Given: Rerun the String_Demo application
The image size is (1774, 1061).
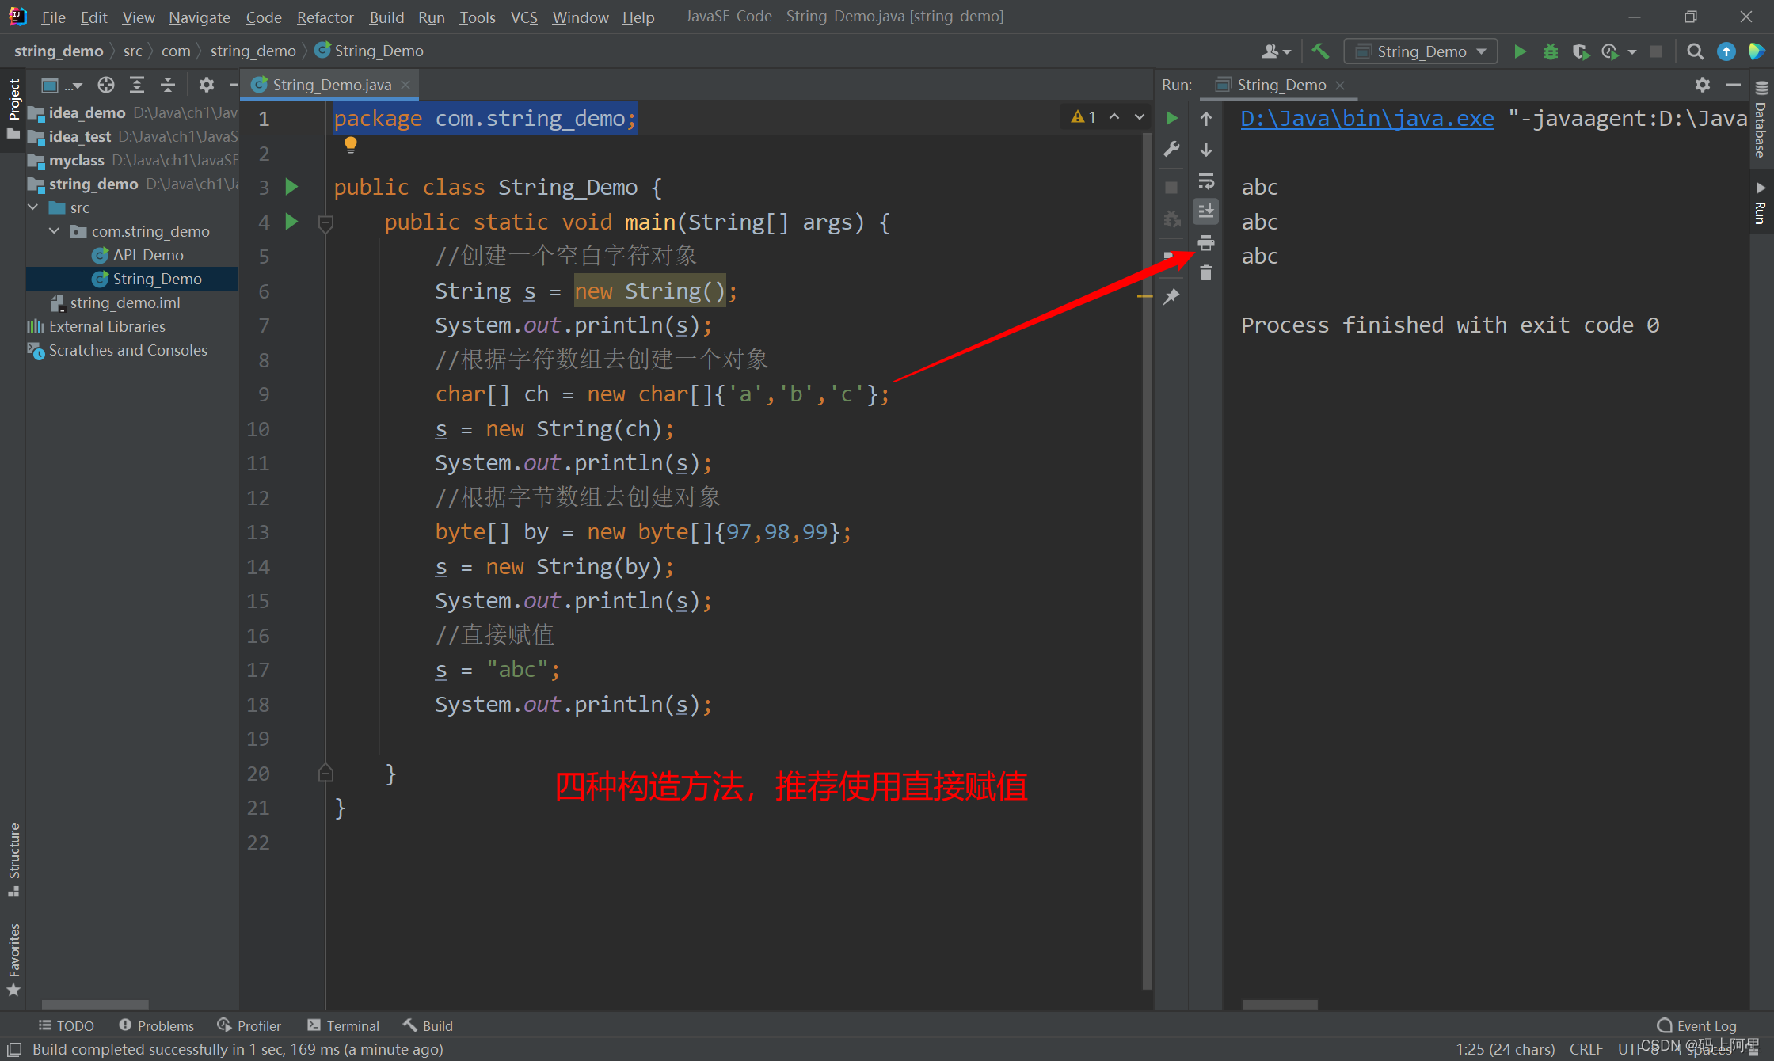Looking at the screenshot, I should [1172, 118].
